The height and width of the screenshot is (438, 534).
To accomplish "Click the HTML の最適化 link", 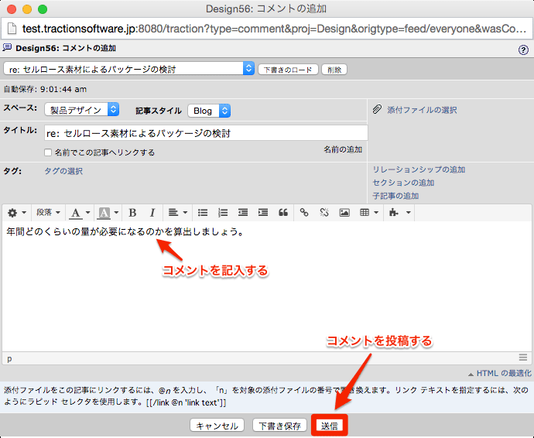I will coord(504,373).
